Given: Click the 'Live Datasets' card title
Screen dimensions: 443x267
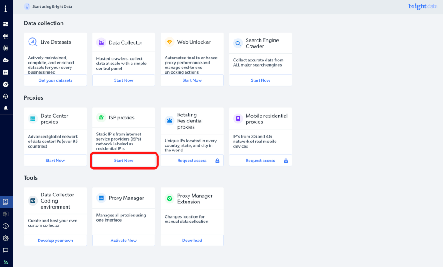Looking at the screenshot, I should tap(56, 42).
